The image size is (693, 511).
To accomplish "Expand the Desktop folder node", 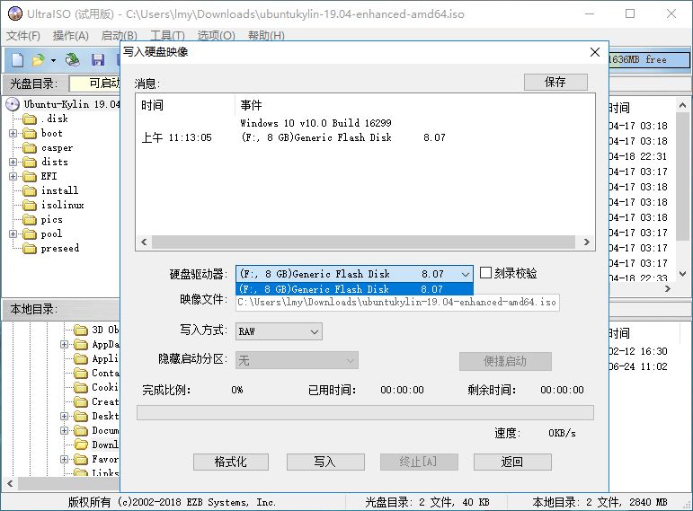I will (64, 416).
